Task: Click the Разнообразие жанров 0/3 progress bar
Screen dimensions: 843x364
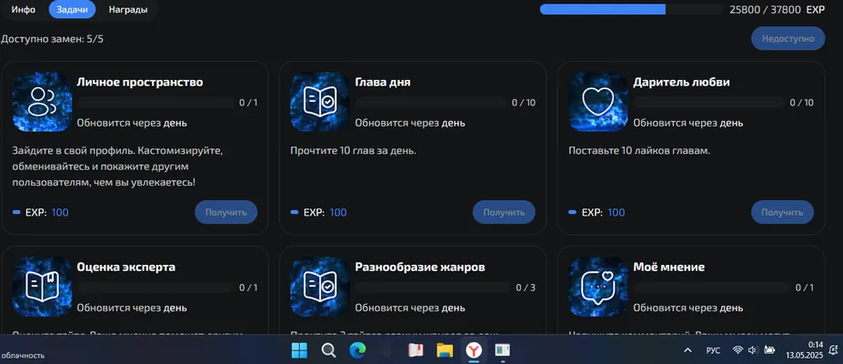Action: [x=431, y=288]
